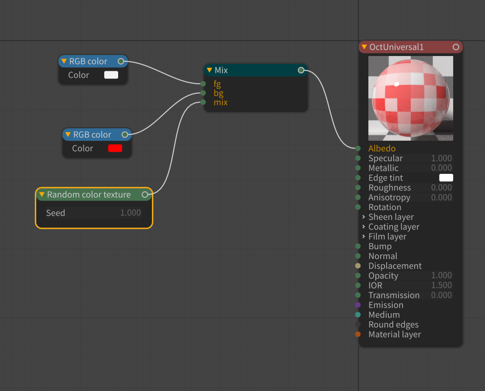Screen dimensions: 485x391
Task: Click the Material layer label
Action: tap(395, 334)
